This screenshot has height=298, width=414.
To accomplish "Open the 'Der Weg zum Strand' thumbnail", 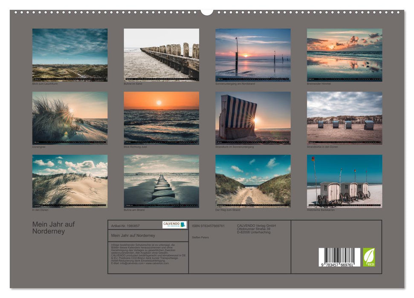I will click(x=252, y=182).
